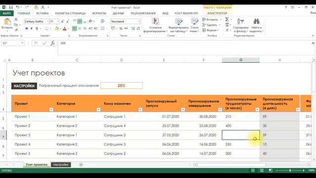Open Сортировка и фильтр menu
316x178 pixels.
click(240, 25)
